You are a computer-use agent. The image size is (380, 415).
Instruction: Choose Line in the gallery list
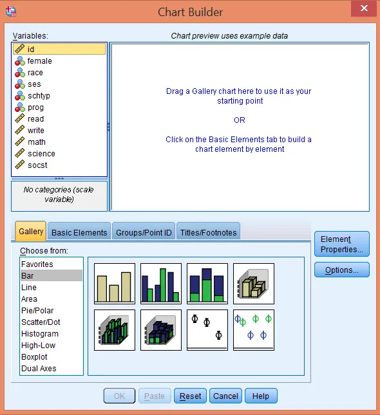[51, 287]
